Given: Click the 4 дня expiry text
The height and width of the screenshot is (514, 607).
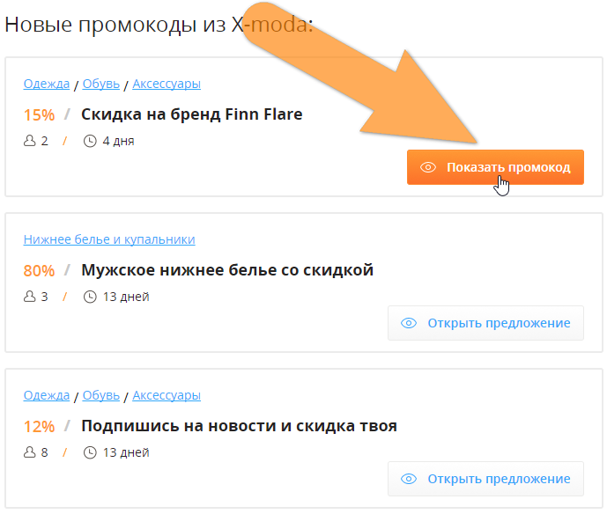Looking at the screenshot, I should click(x=118, y=141).
